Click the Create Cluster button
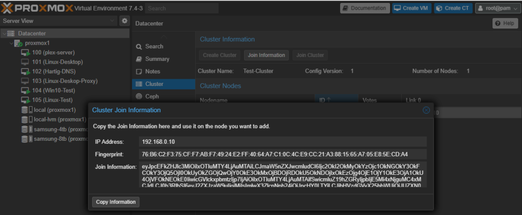The image size is (522, 215). click(220, 55)
